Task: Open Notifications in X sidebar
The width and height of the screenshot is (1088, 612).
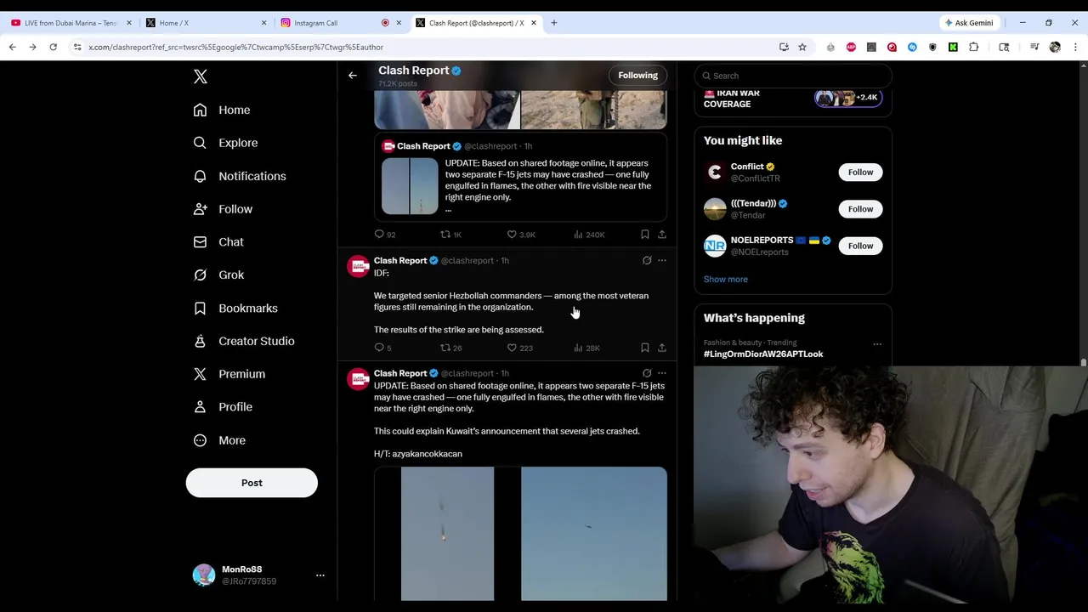Action: point(240,176)
